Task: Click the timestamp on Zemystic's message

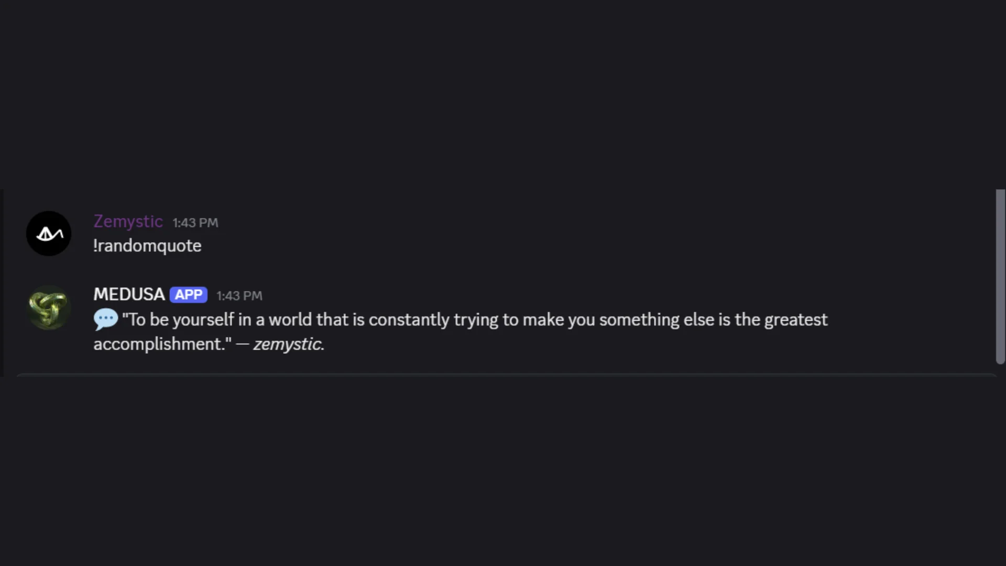Action: point(195,223)
